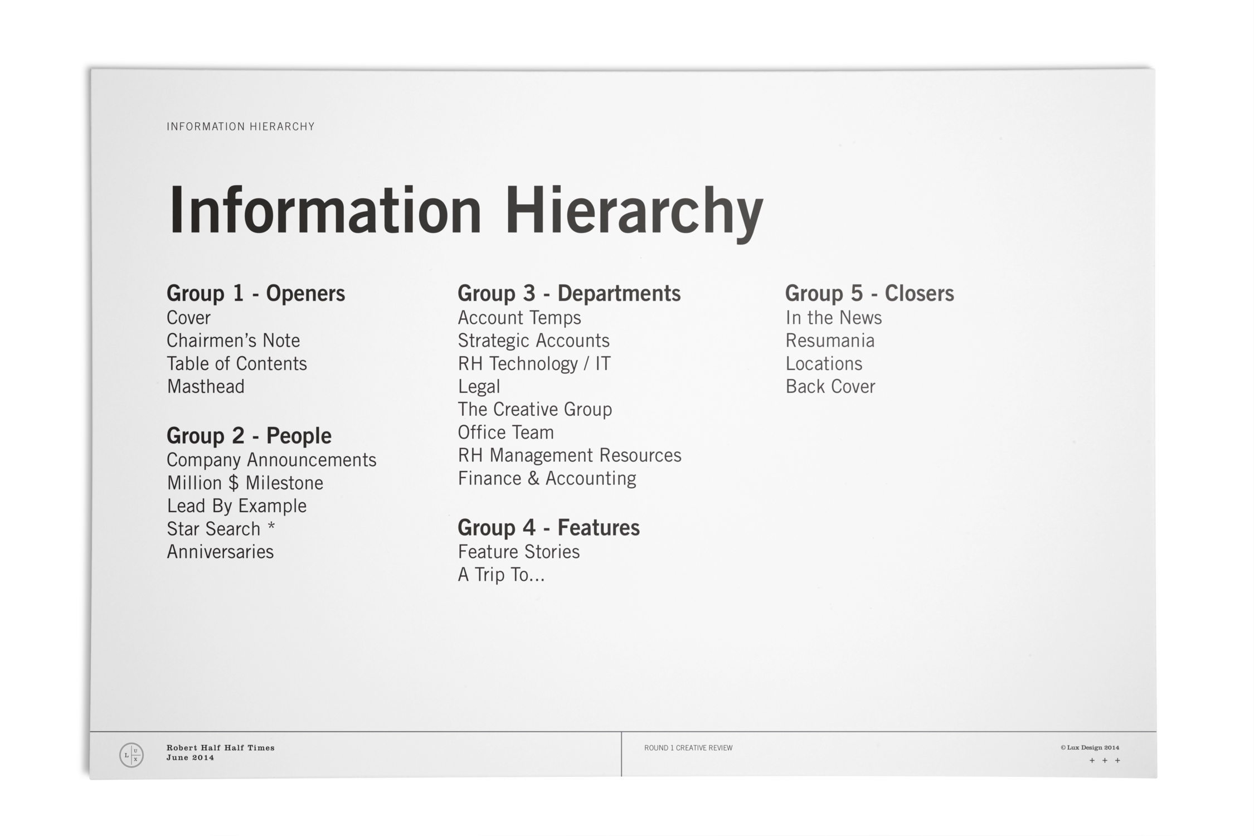The height and width of the screenshot is (836, 1254).
Task: Select the Locations entry
Action: tap(824, 363)
